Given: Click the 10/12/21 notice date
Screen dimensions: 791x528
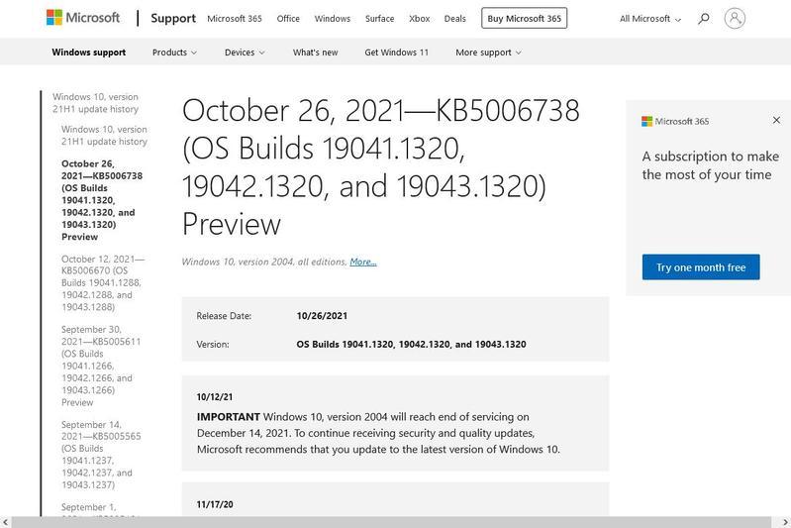Looking at the screenshot, I should tap(215, 397).
